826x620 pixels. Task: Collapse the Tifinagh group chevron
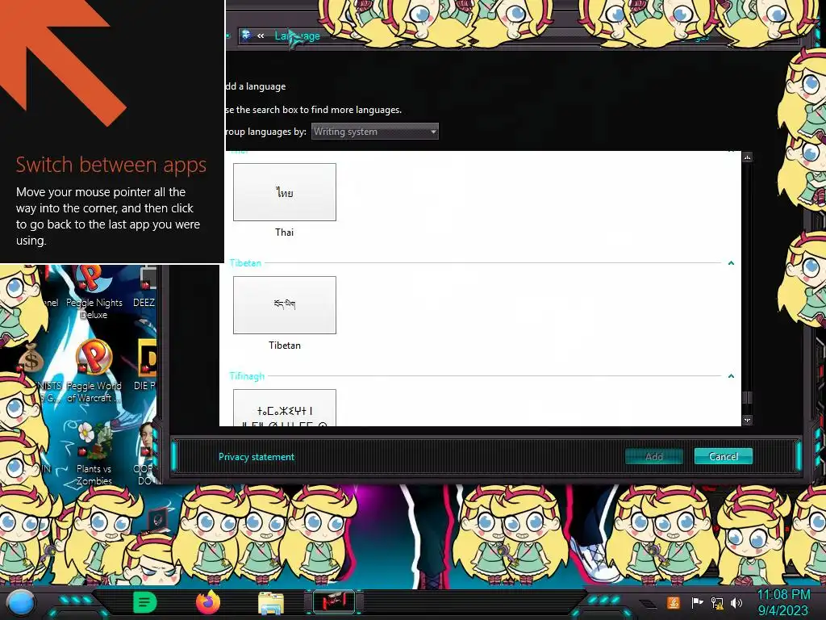click(731, 376)
